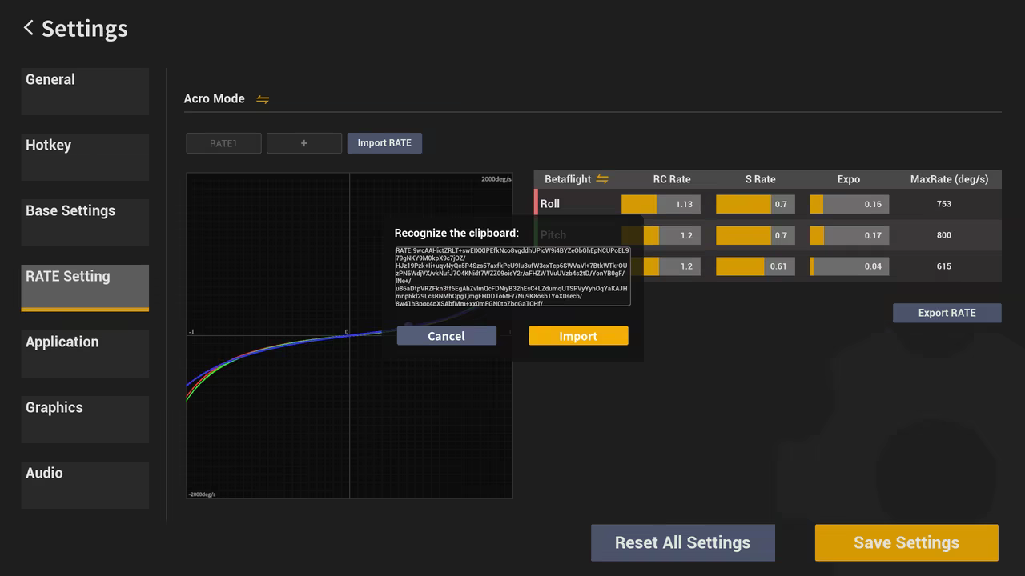Open the Hotkey settings tab

[85, 157]
